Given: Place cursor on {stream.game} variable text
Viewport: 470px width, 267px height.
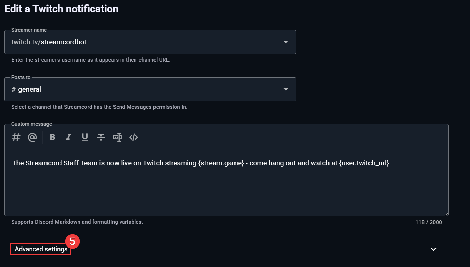Looking at the screenshot, I should [221, 163].
